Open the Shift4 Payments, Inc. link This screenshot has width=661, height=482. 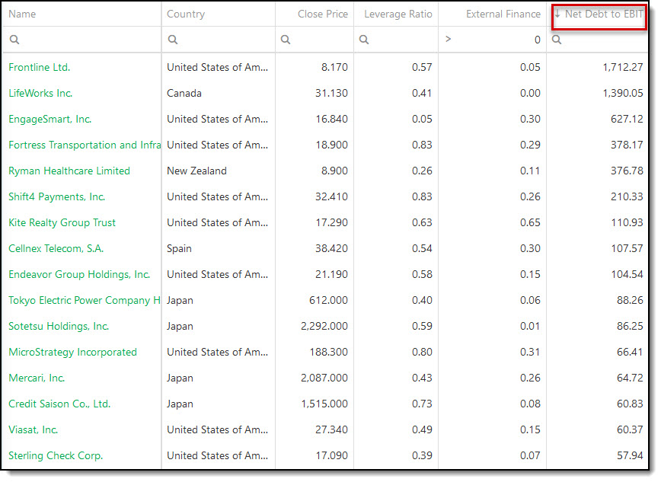[x=57, y=197]
